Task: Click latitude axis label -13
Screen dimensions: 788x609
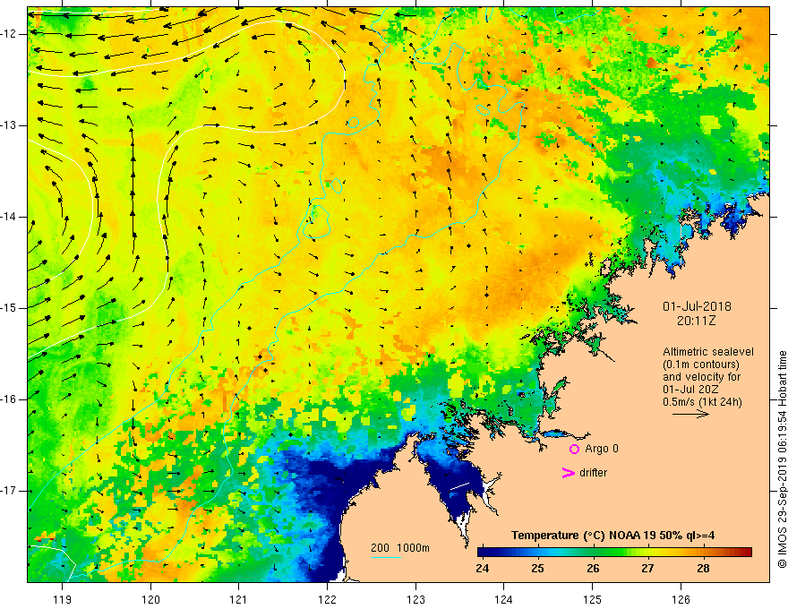Action: click(9, 125)
